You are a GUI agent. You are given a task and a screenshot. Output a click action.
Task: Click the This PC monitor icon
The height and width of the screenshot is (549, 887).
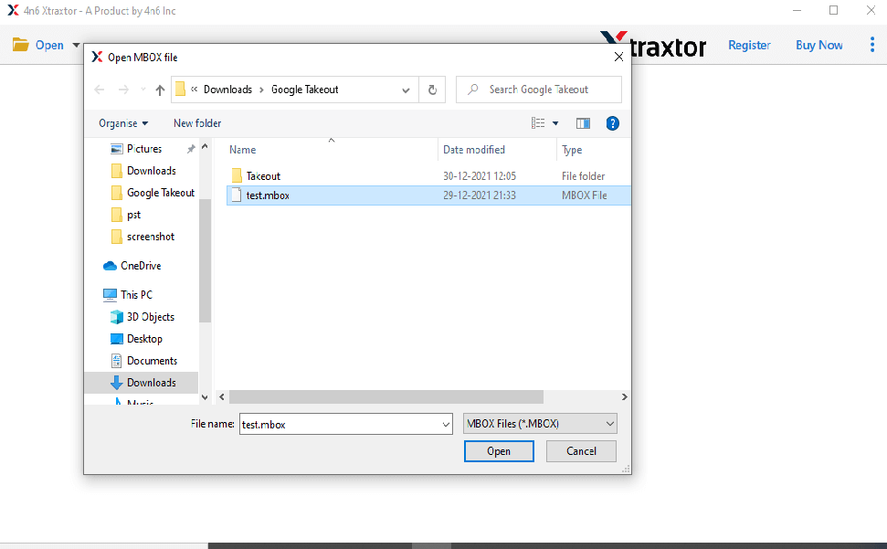[110, 294]
